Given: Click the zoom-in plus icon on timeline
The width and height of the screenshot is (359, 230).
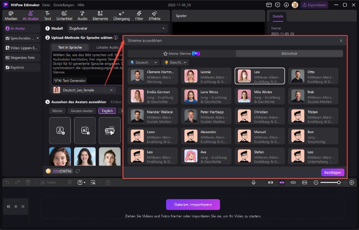Looking at the screenshot, I should pyautogui.click(x=352, y=182).
